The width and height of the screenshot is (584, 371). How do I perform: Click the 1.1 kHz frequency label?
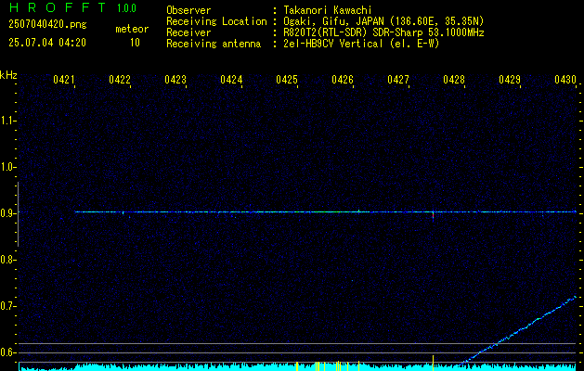point(7,121)
